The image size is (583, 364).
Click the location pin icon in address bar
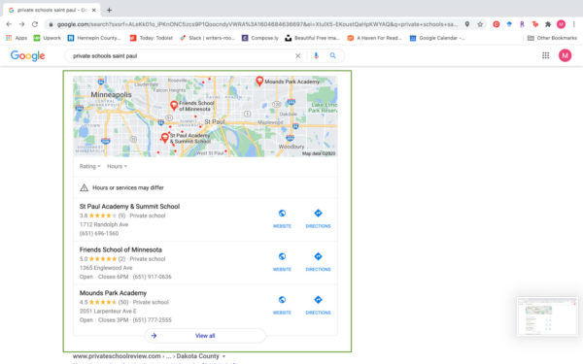pos(467,24)
